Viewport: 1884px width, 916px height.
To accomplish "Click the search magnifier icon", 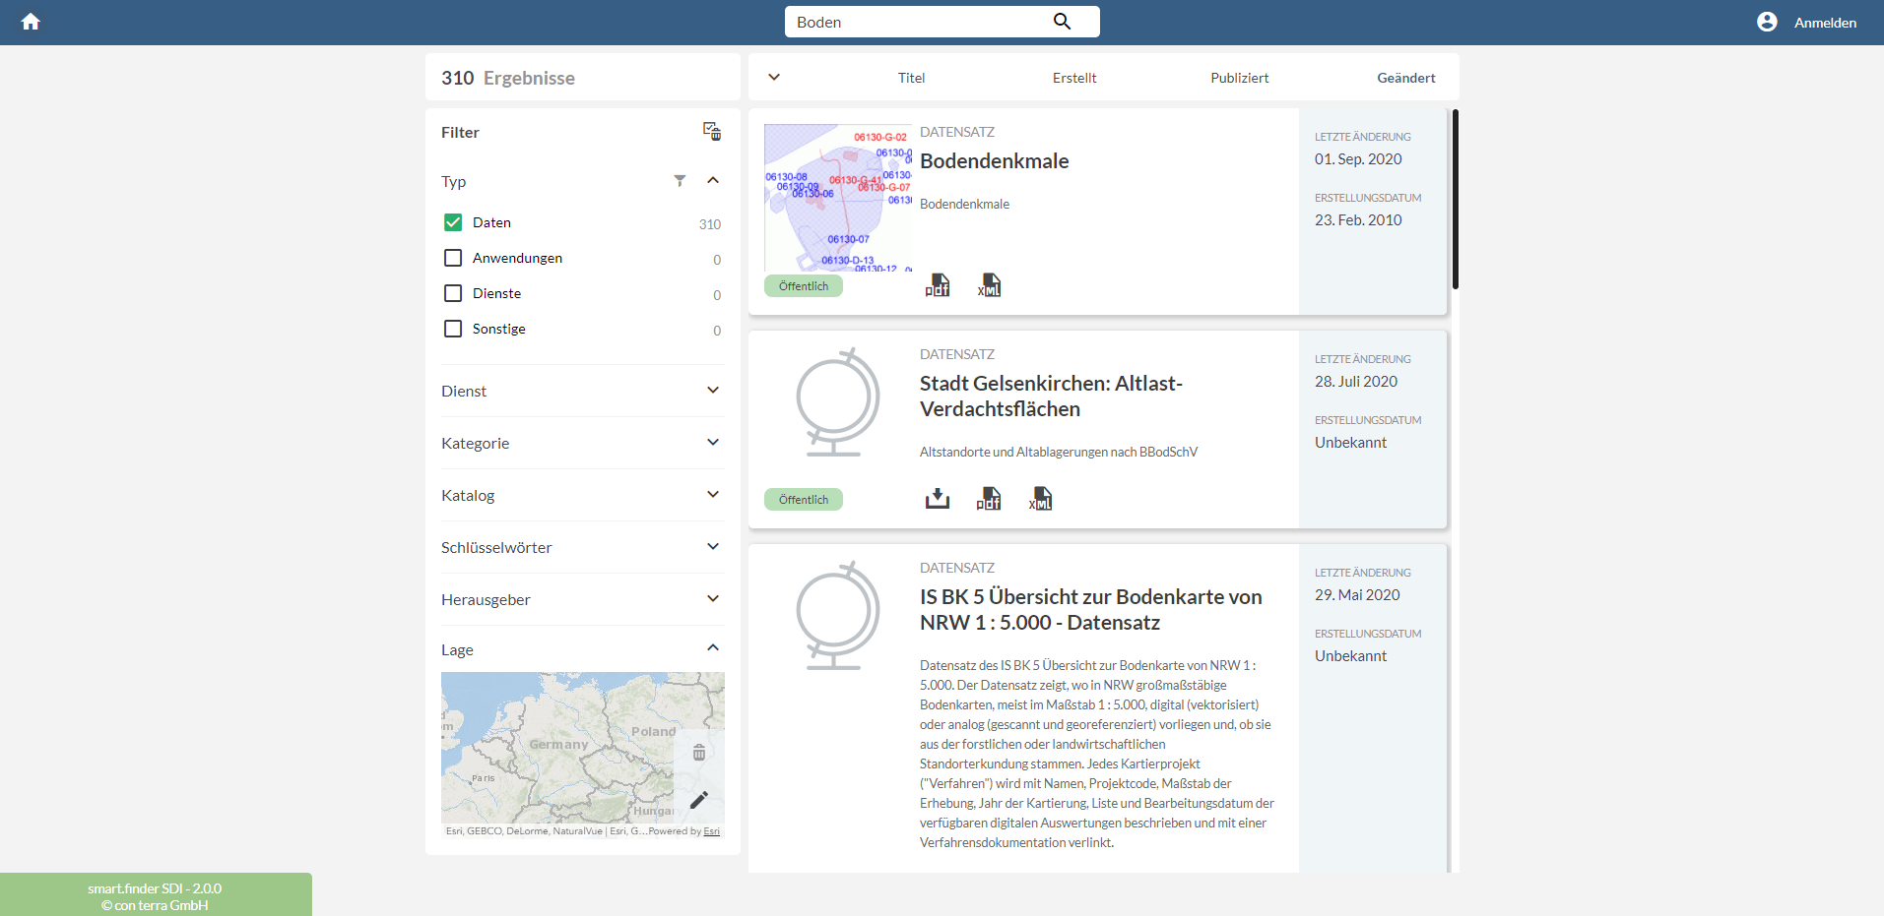I will pyautogui.click(x=1062, y=22).
